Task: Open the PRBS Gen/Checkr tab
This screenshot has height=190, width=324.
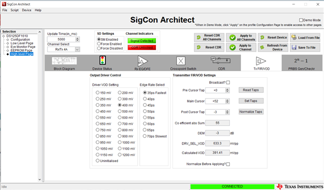Action: [x=302, y=63]
